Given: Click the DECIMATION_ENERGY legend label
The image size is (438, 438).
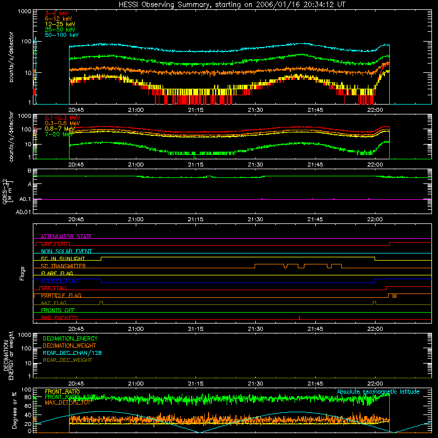Looking at the screenshot, I should click(x=70, y=338).
